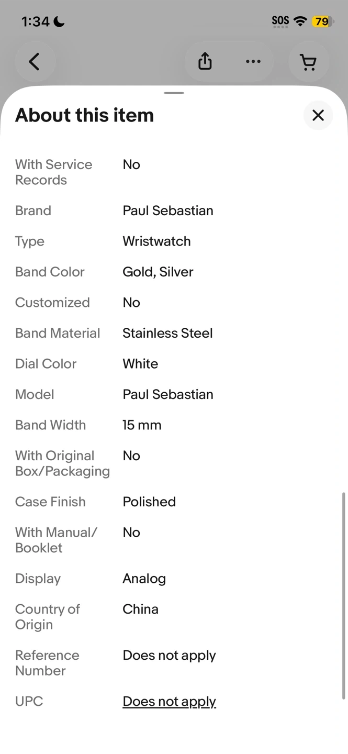Tap the vertical scrollbar on the sheet
The image size is (348, 754).
pos(343,595)
